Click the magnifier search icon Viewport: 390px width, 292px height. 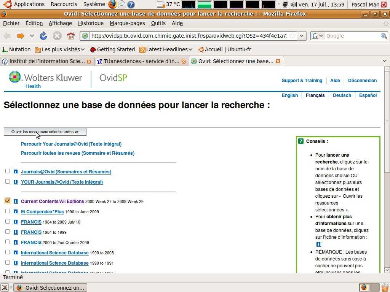tap(384, 36)
